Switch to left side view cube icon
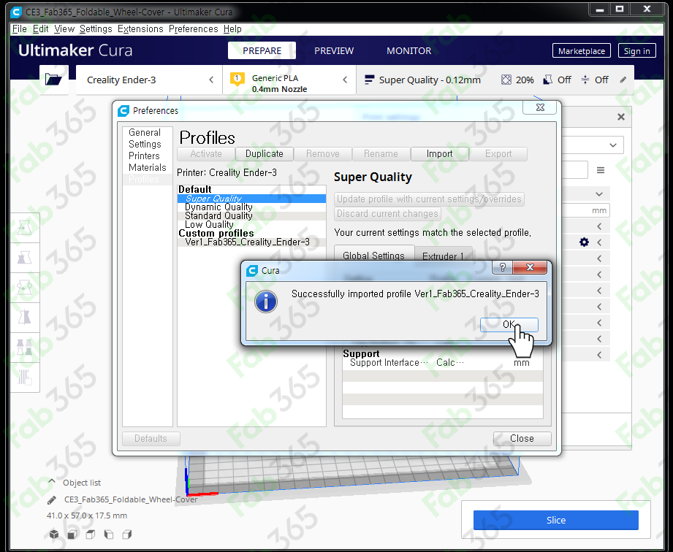 [109, 534]
